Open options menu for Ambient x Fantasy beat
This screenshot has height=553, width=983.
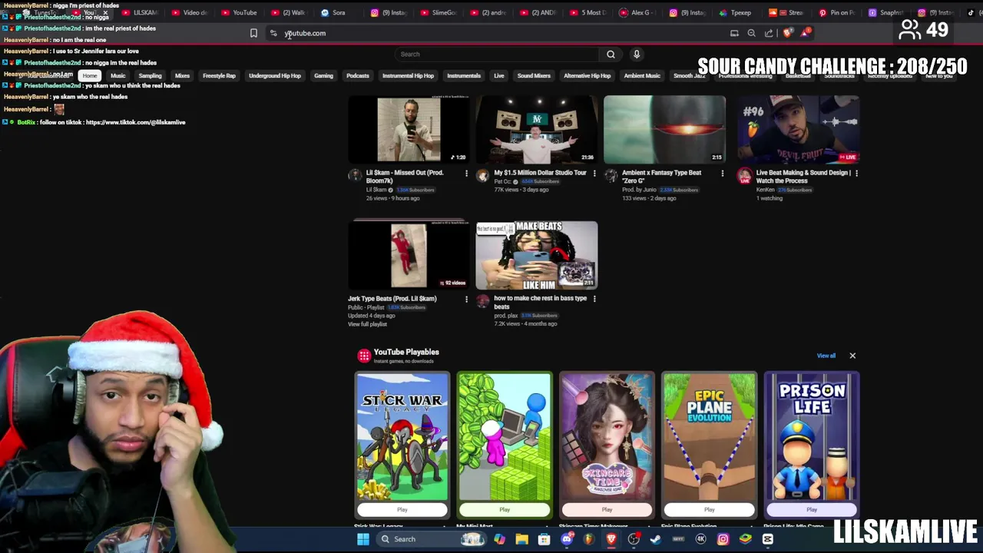[x=723, y=174]
